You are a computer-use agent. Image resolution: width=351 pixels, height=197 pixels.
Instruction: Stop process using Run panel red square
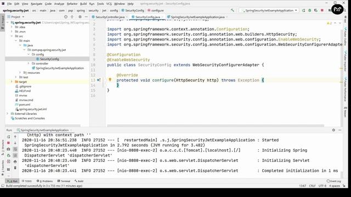(x=9, y=143)
